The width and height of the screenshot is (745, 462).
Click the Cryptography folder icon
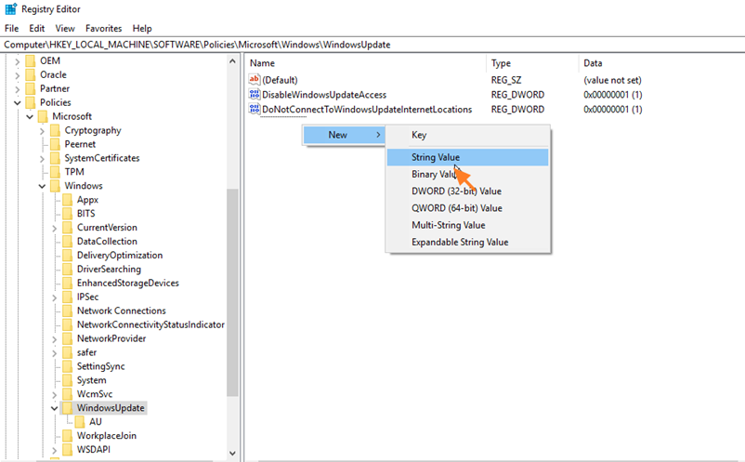[55, 130]
